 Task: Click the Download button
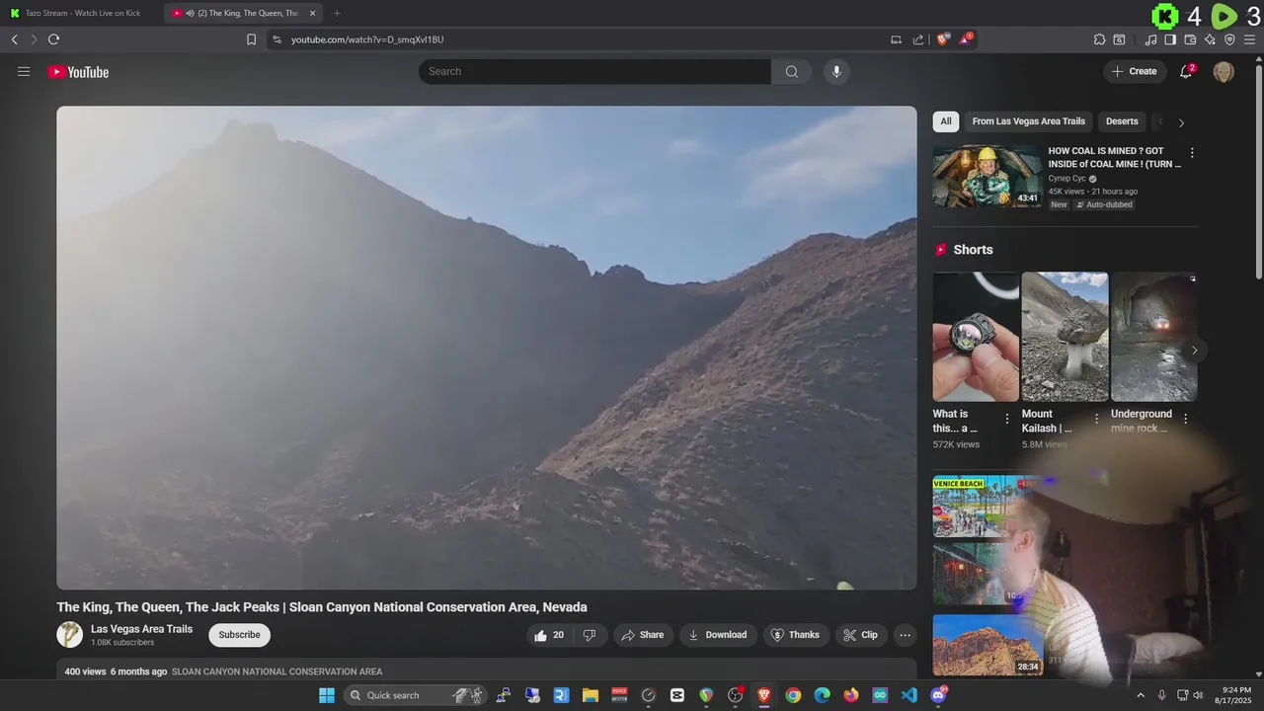718,635
